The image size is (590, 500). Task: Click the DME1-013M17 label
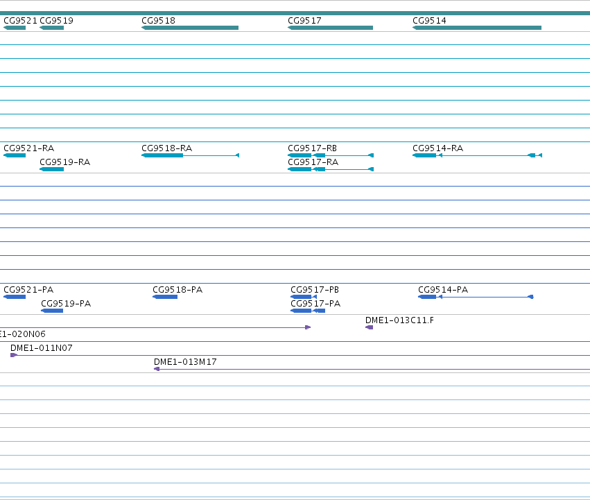click(185, 362)
